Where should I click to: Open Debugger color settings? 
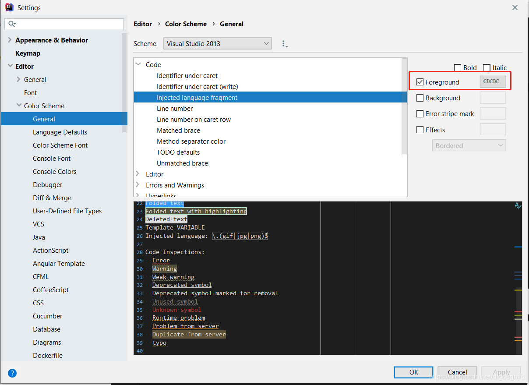pyautogui.click(x=47, y=184)
